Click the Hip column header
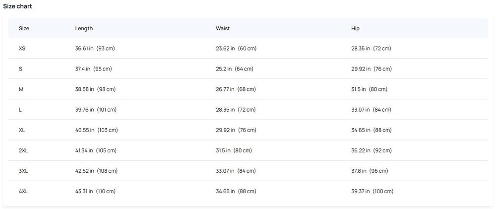 355,28
